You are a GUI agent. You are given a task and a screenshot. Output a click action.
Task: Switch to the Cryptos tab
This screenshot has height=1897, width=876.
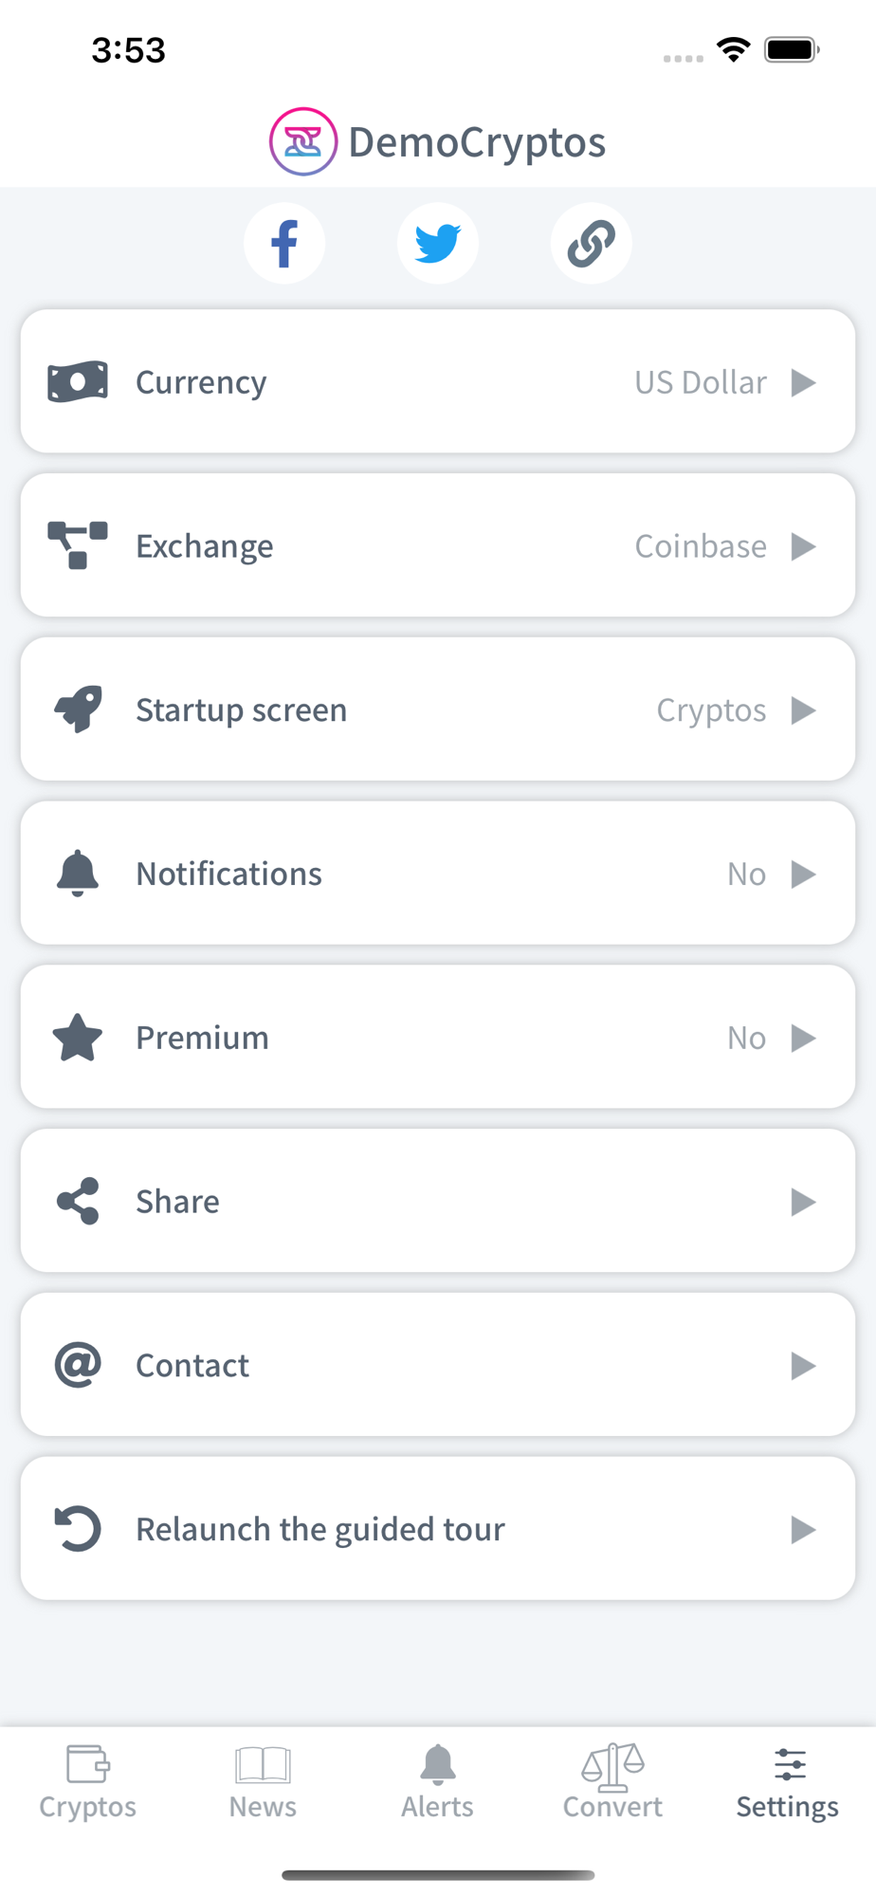(88, 1782)
